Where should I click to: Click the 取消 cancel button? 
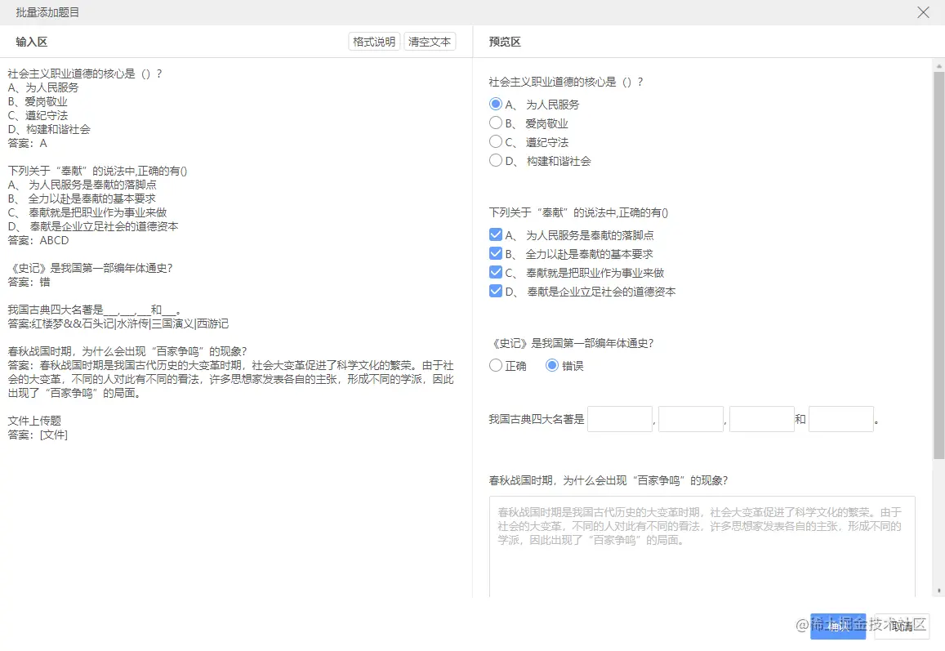click(x=903, y=626)
